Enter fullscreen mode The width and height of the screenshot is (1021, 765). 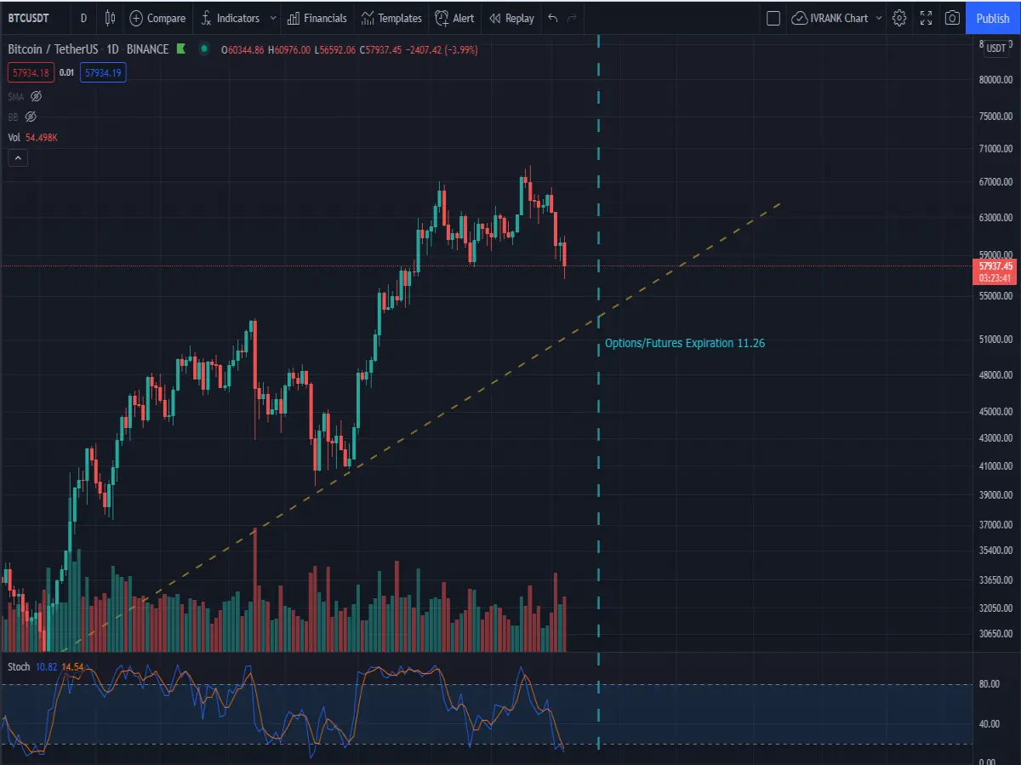[x=927, y=18]
